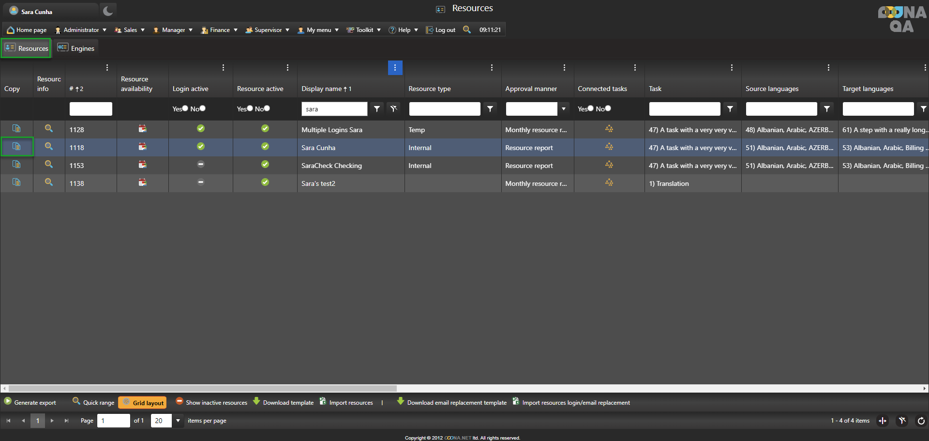Open the Display name column options menu

click(x=395, y=68)
